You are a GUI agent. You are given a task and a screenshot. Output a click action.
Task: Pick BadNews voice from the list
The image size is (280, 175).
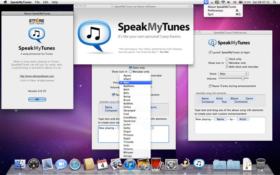click(135, 86)
